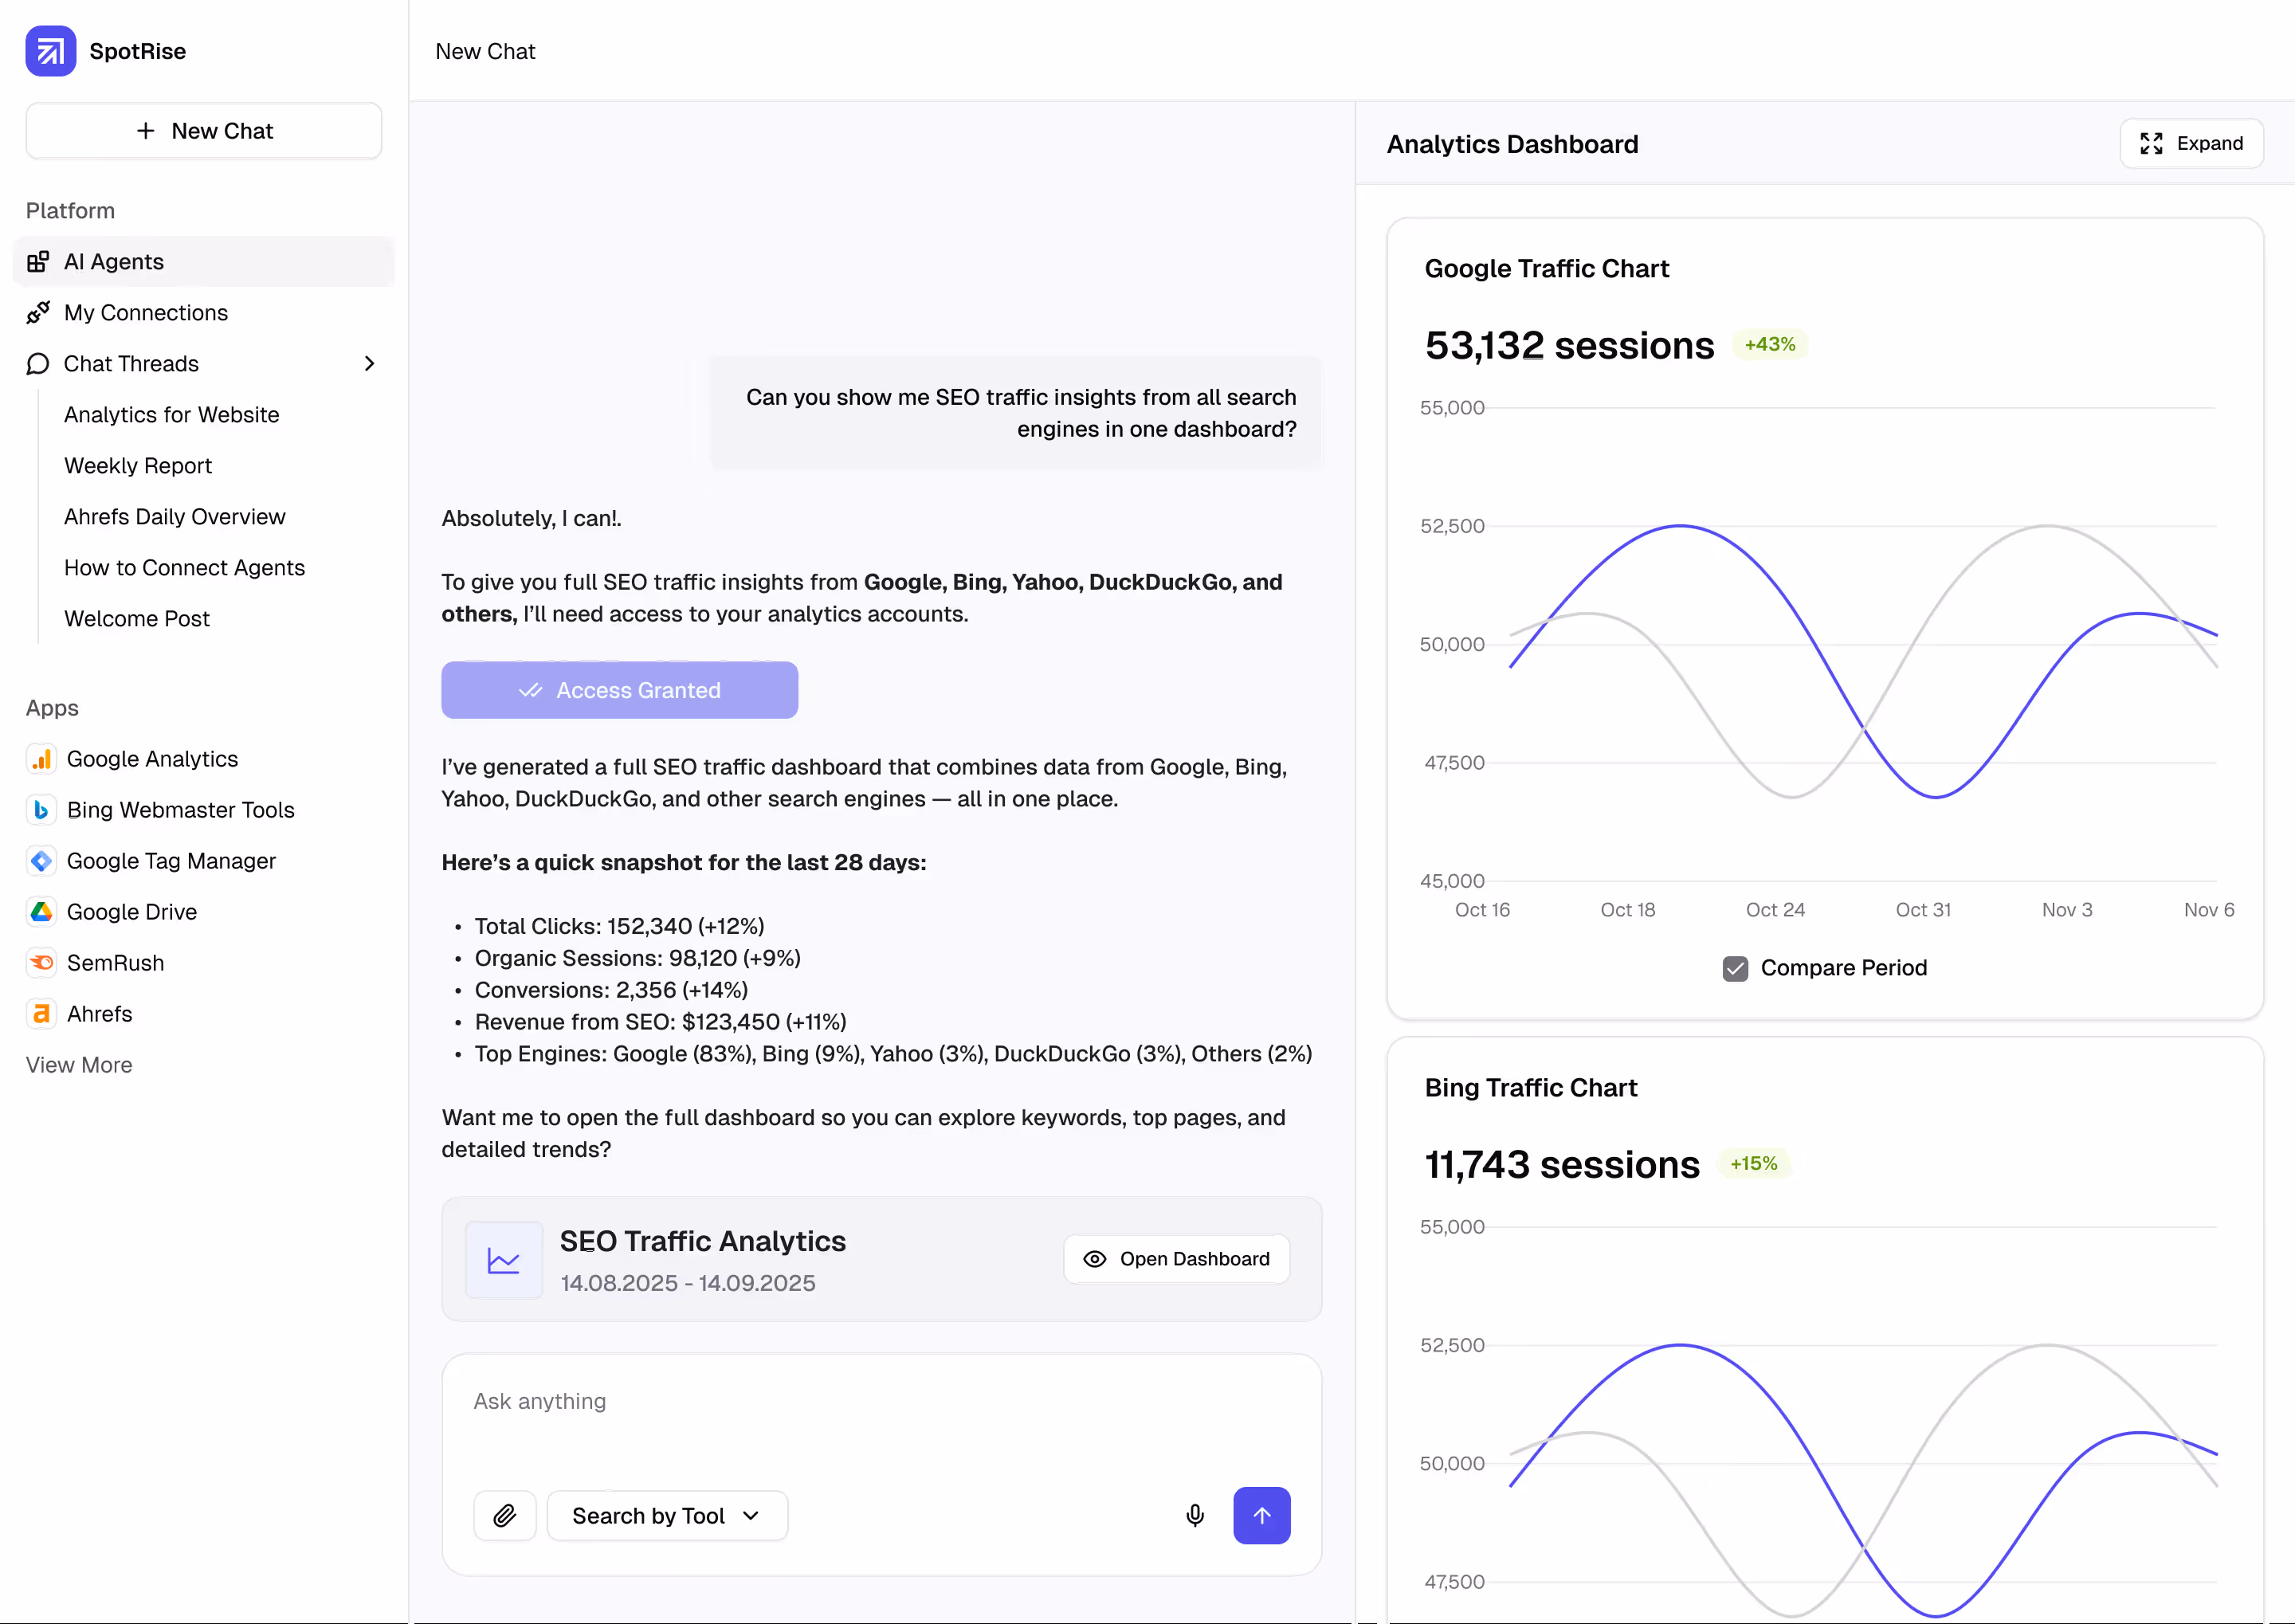Toggle the Compare Period checkbox
The image size is (2295, 1624).
[x=1735, y=968]
